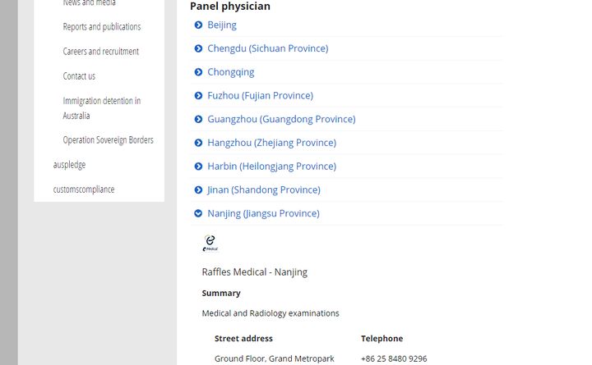Screen dimensions: 592x365
Task: Expand the Beijing chevron icon
Action: [198, 25]
